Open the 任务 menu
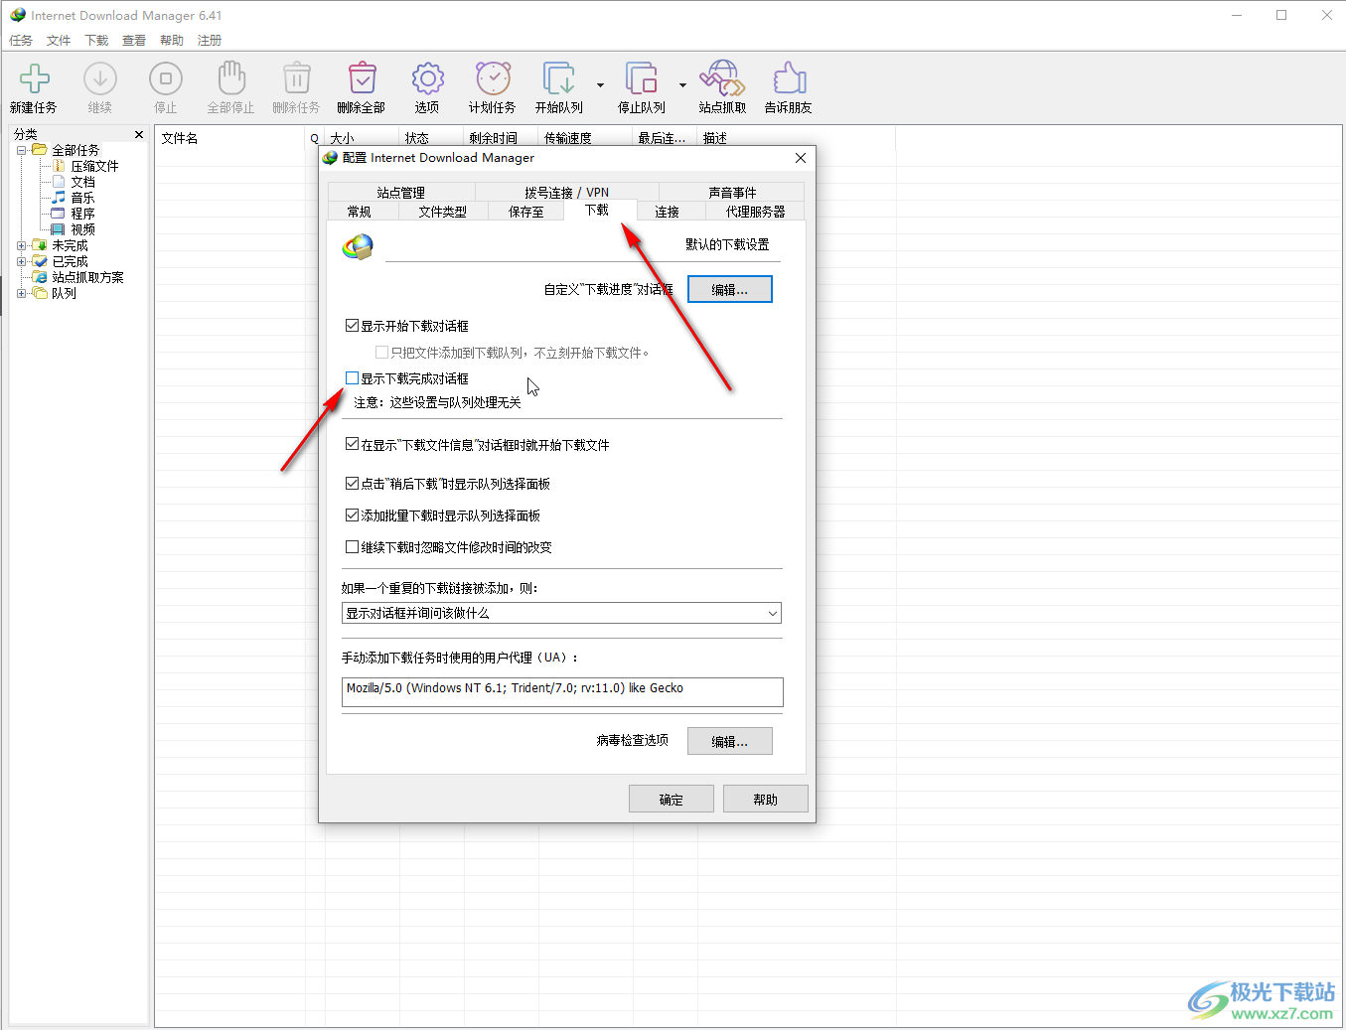The image size is (1346, 1030). [x=21, y=41]
